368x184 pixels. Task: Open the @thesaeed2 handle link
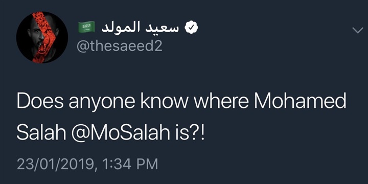pos(120,45)
